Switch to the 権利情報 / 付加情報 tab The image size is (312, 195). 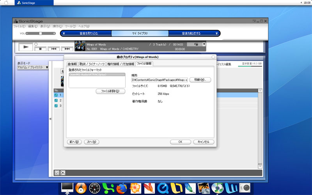121,64
